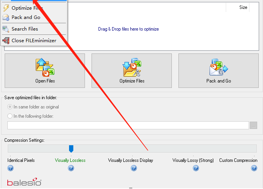Click the Drag & Drop files text area
This screenshot has width=263, height=189.
128,29
